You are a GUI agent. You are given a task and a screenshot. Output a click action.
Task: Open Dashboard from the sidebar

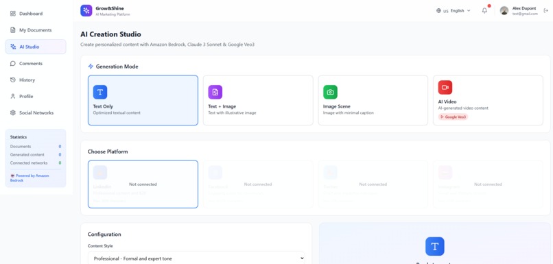pos(35,14)
